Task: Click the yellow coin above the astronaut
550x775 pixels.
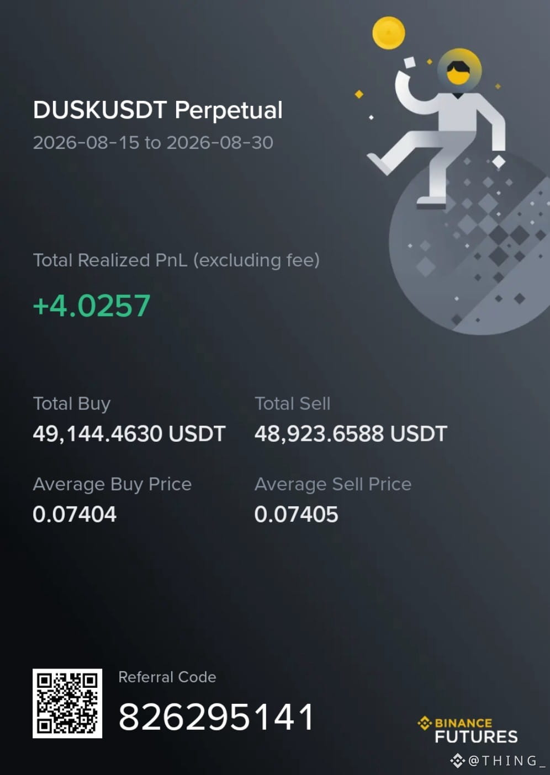Action: click(x=389, y=33)
